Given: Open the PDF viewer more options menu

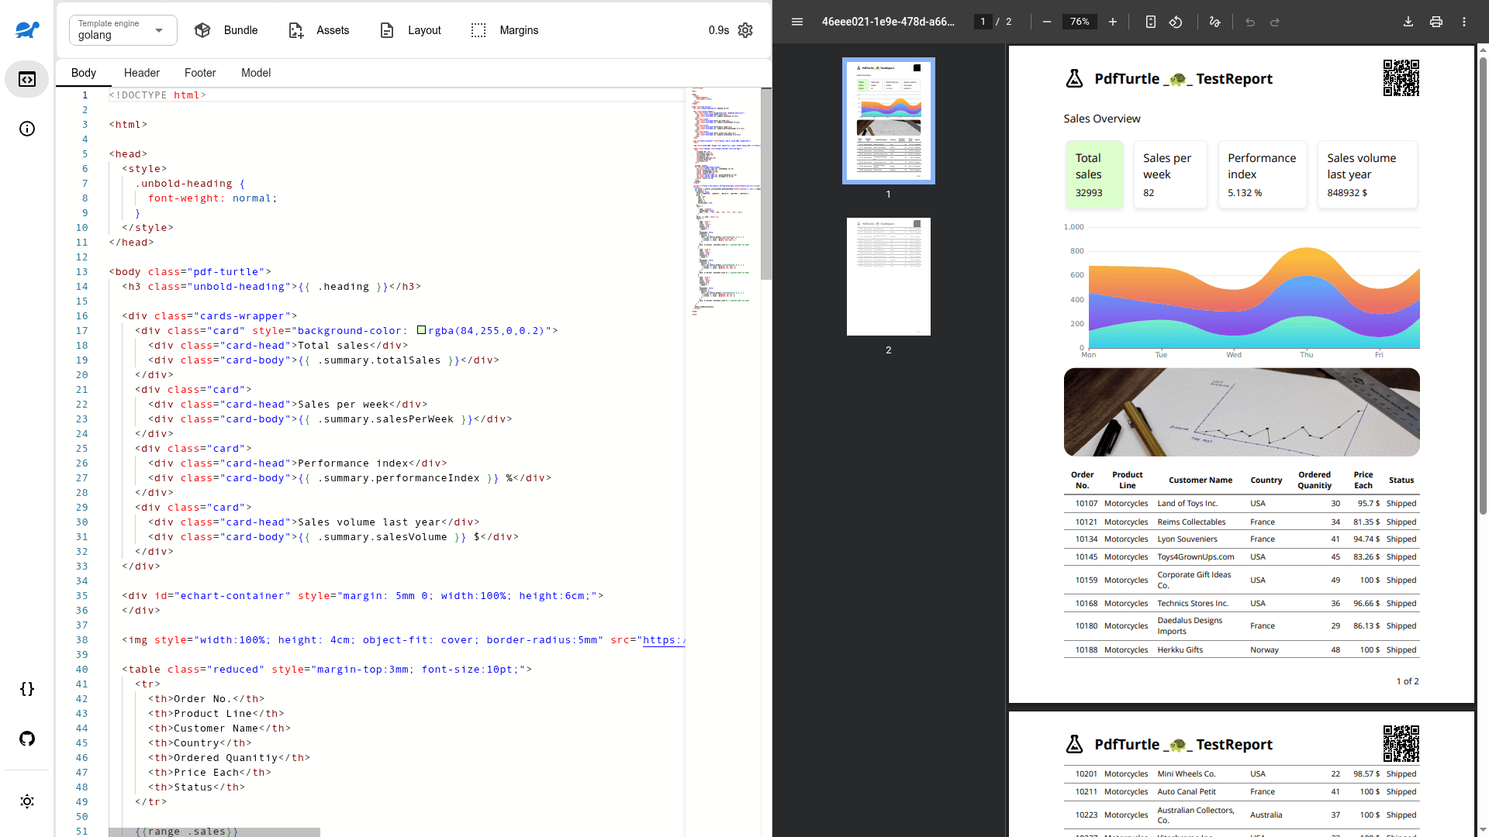Looking at the screenshot, I should (x=1464, y=22).
